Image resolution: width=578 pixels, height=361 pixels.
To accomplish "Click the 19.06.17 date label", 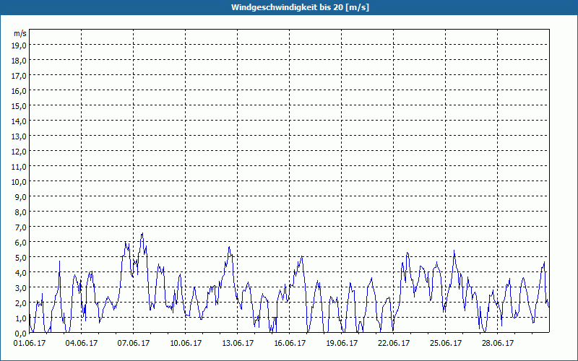I will tap(342, 344).
